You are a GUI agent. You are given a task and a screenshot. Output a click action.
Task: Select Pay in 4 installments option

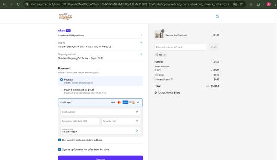point(61,90)
